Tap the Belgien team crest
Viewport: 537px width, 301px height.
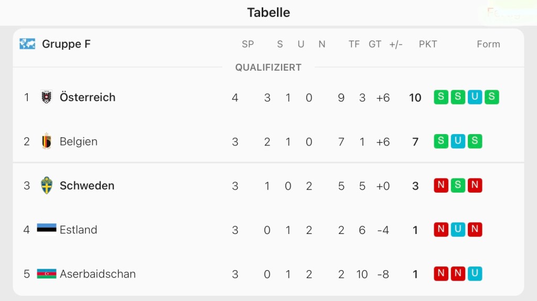coord(47,141)
